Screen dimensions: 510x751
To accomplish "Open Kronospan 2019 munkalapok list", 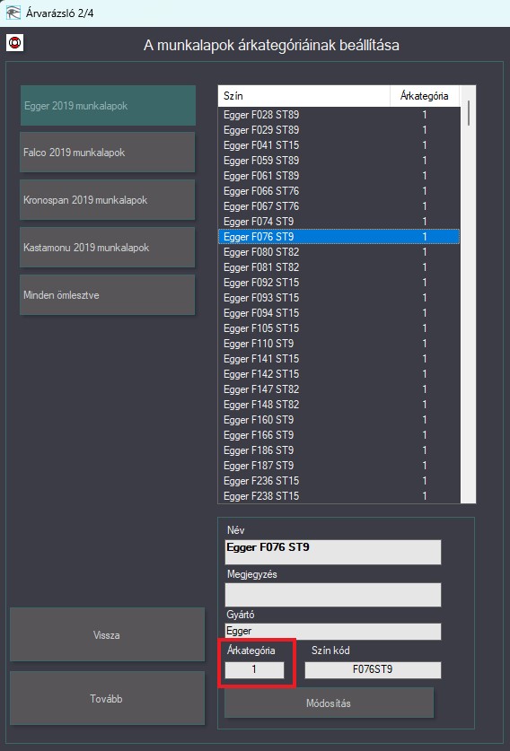I will [108, 200].
